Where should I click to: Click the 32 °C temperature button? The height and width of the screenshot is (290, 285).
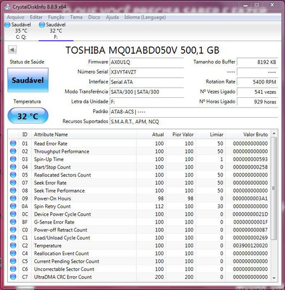point(28,116)
